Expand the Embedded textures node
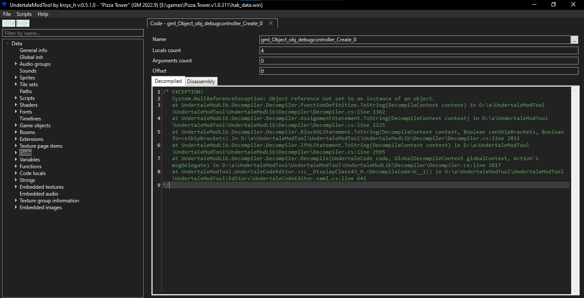 pos(16,187)
